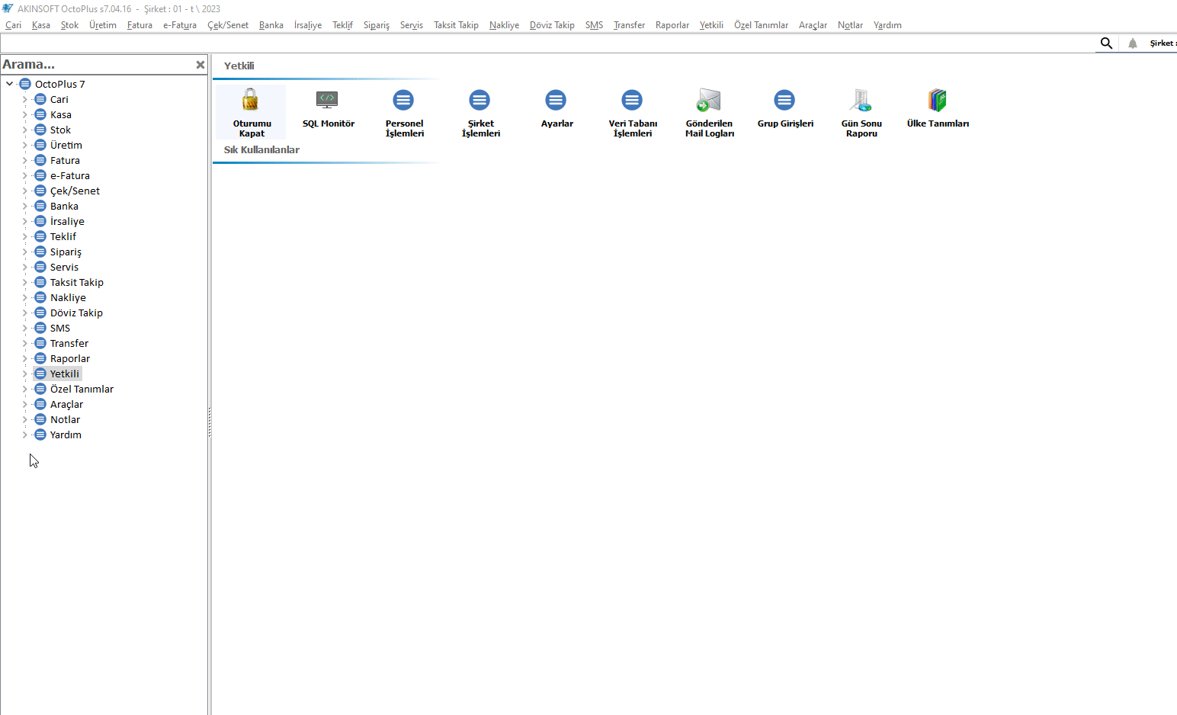Click the panel splitter handle
Screen dimensions: 1177x715
(x=210, y=422)
